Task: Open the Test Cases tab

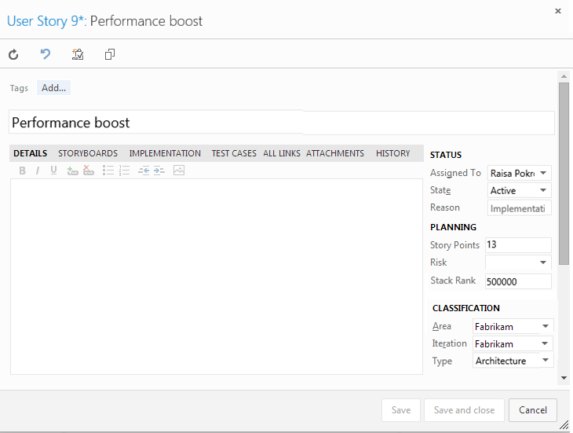Action: 234,153
